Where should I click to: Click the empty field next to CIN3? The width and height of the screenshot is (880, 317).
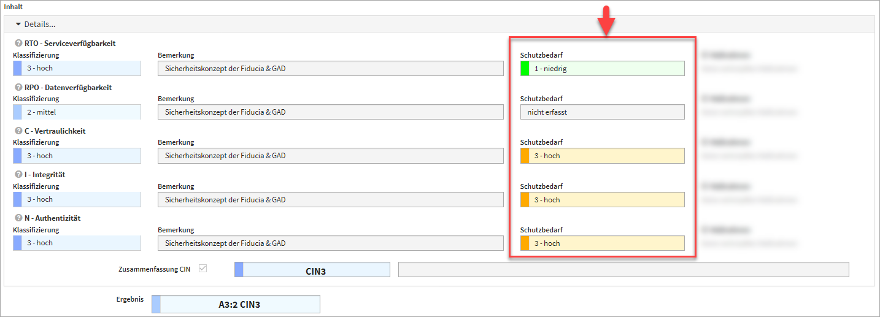623,270
